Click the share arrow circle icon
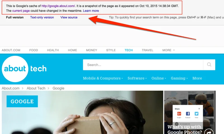The width and height of the screenshot is (224, 134). 209,132
